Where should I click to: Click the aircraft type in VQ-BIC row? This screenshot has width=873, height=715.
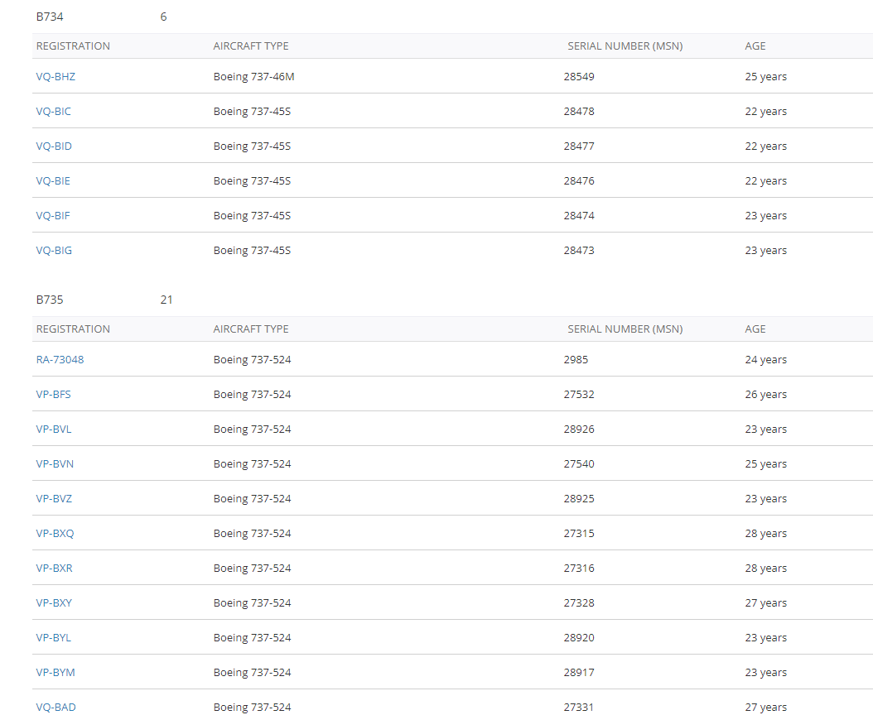click(x=253, y=111)
